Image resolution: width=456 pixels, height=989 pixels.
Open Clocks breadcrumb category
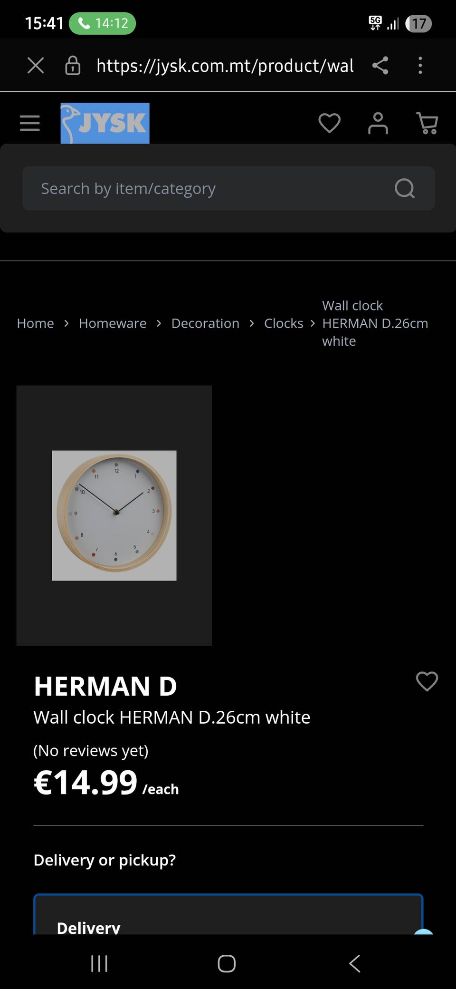tap(284, 323)
